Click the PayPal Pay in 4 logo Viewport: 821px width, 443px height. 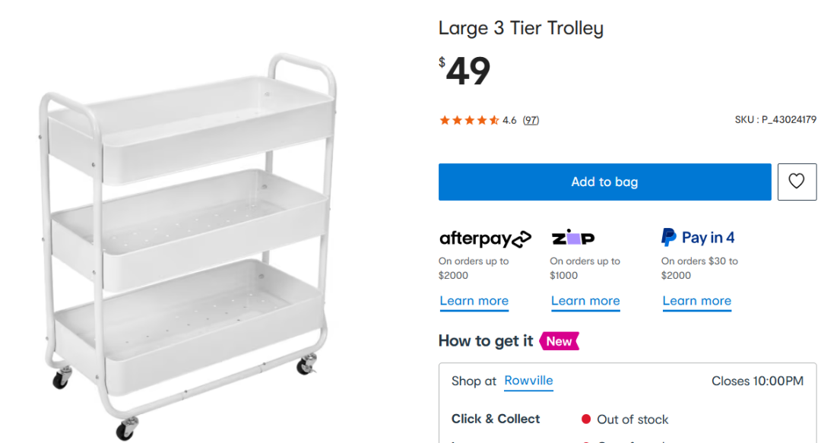[698, 238]
